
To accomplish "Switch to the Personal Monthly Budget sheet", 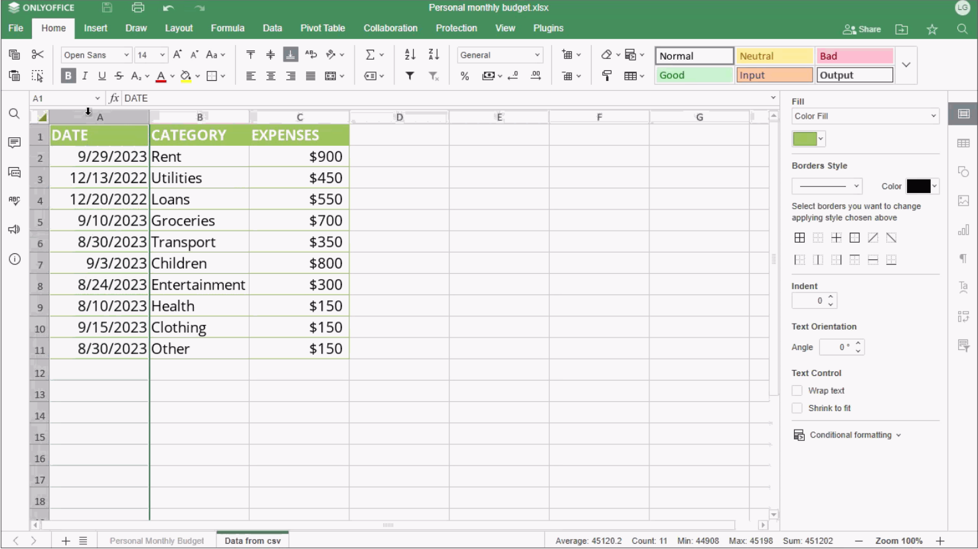I will [157, 541].
